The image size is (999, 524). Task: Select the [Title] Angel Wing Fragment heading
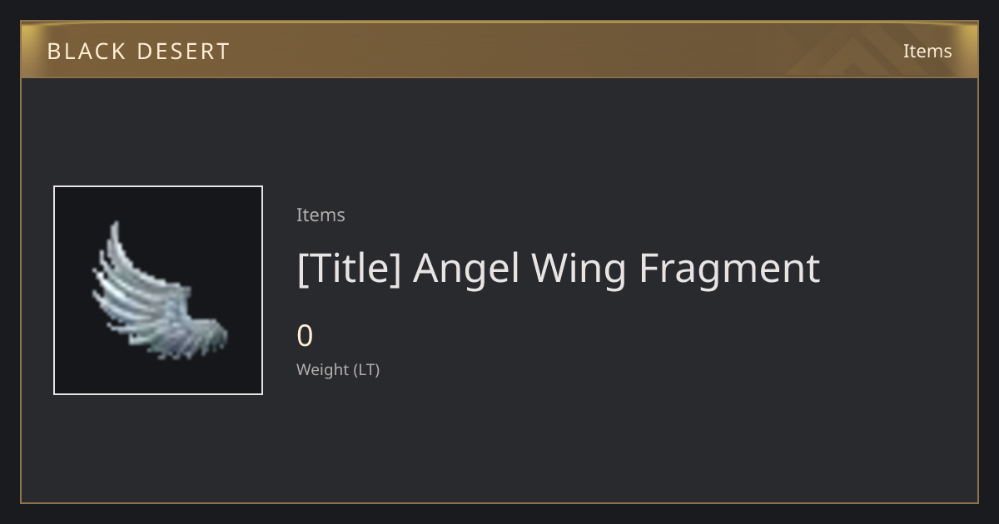(559, 269)
